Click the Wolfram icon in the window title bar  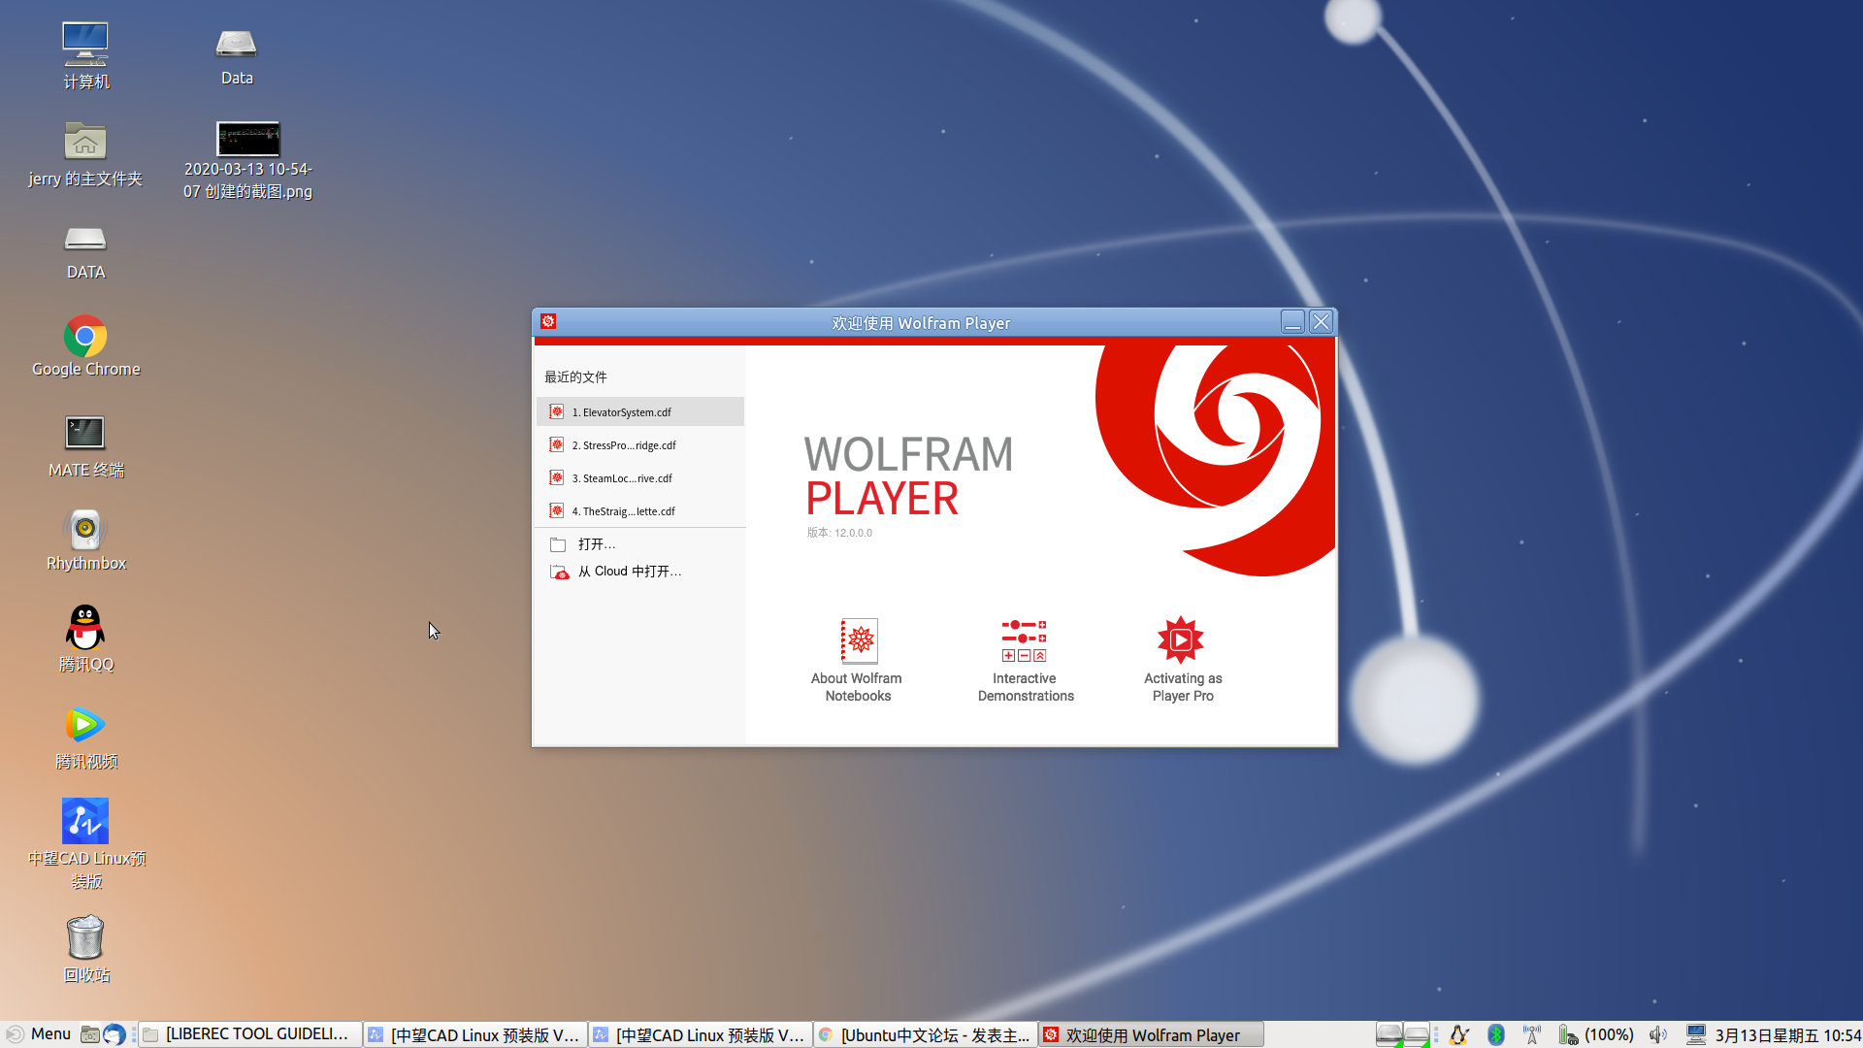tap(548, 322)
